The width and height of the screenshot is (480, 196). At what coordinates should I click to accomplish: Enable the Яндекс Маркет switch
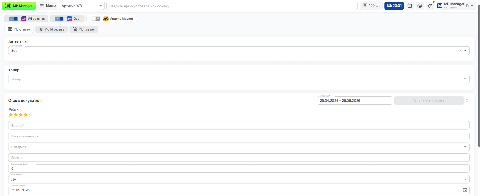coord(96,19)
